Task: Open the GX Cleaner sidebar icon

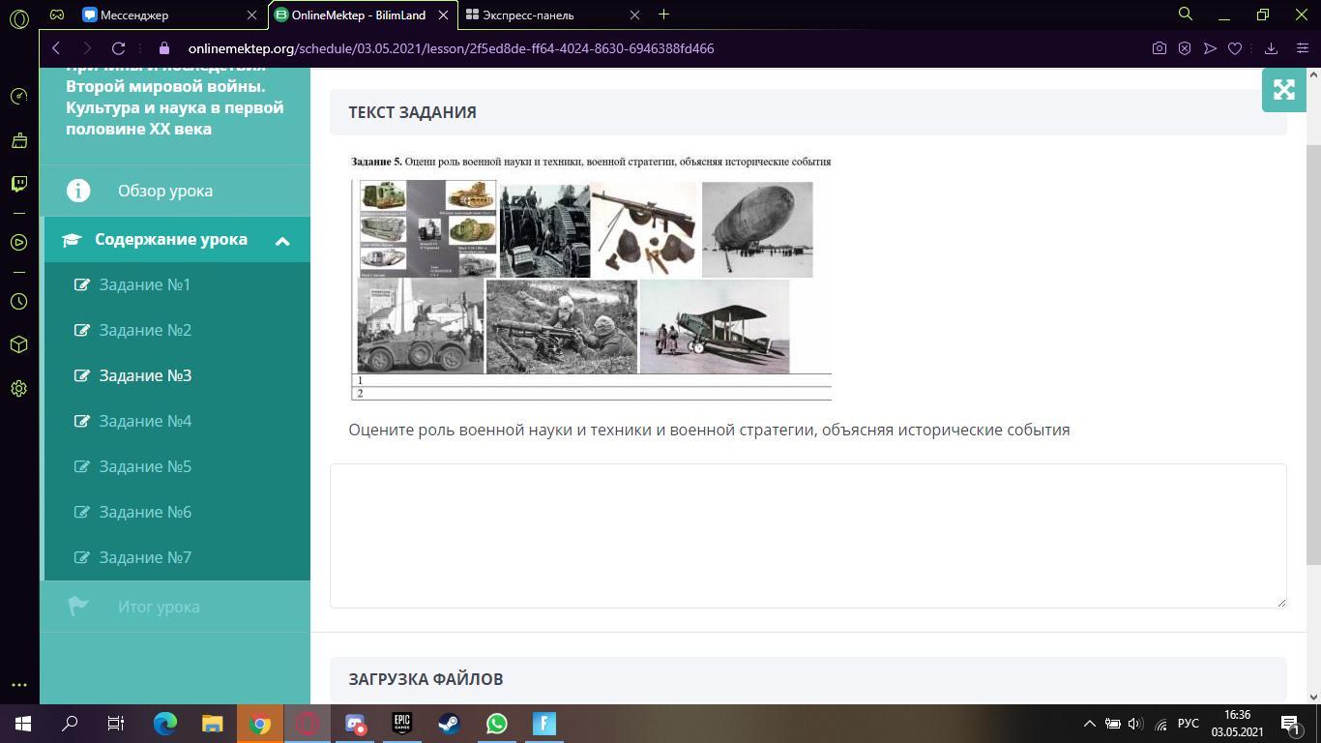Action: click(x=18, y=140)
